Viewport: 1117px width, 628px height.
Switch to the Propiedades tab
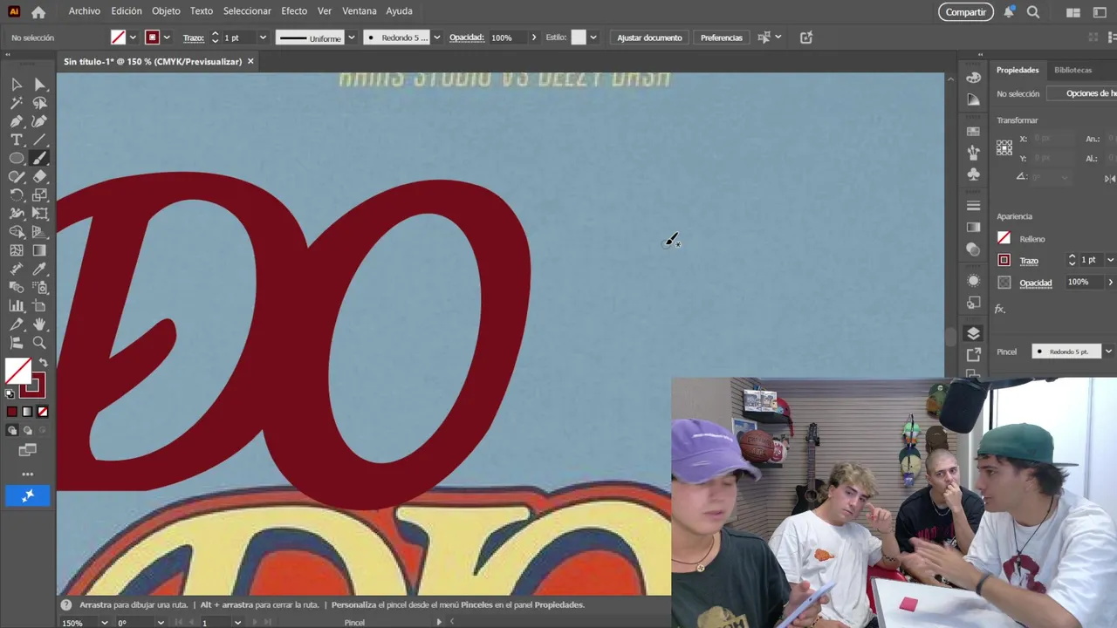pos(1018,70)
